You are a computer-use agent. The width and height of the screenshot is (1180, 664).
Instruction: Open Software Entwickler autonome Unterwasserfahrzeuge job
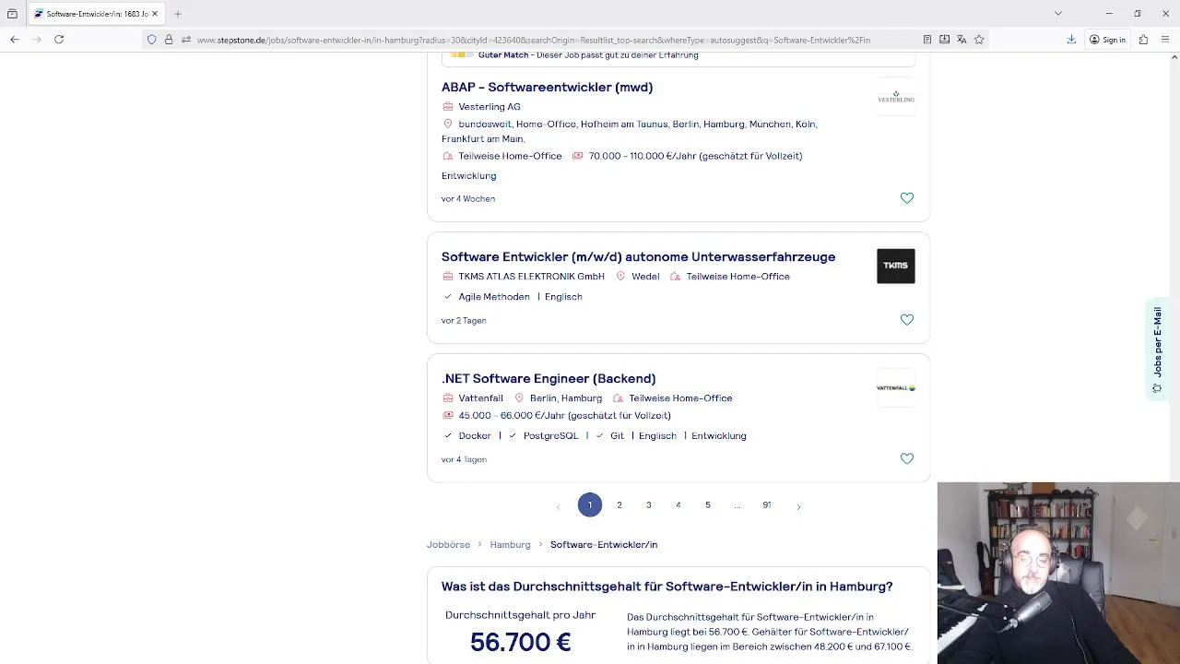point(638,256)
